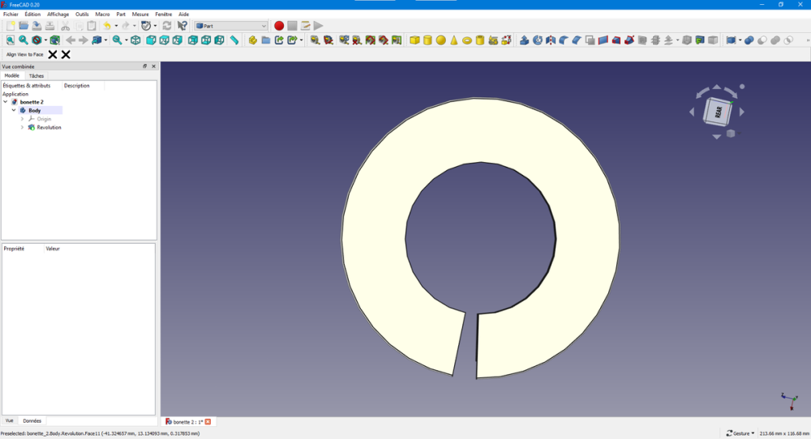The image size is (811, 439).
Task: Switch to the Tâches tab
Action: pyautogui.click(x=36, y=75)
